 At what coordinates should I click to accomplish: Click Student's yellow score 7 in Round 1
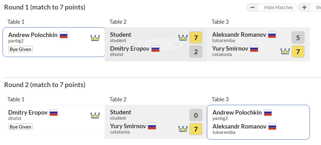tap(196, 38)
